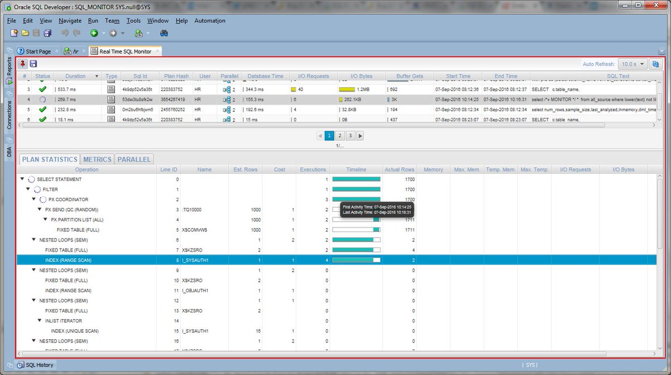The height and width of the screenshot is (375, 671).
Task: Click the SQL monitor list horizontal scrollbar
Action: click(x=313, y=125)
